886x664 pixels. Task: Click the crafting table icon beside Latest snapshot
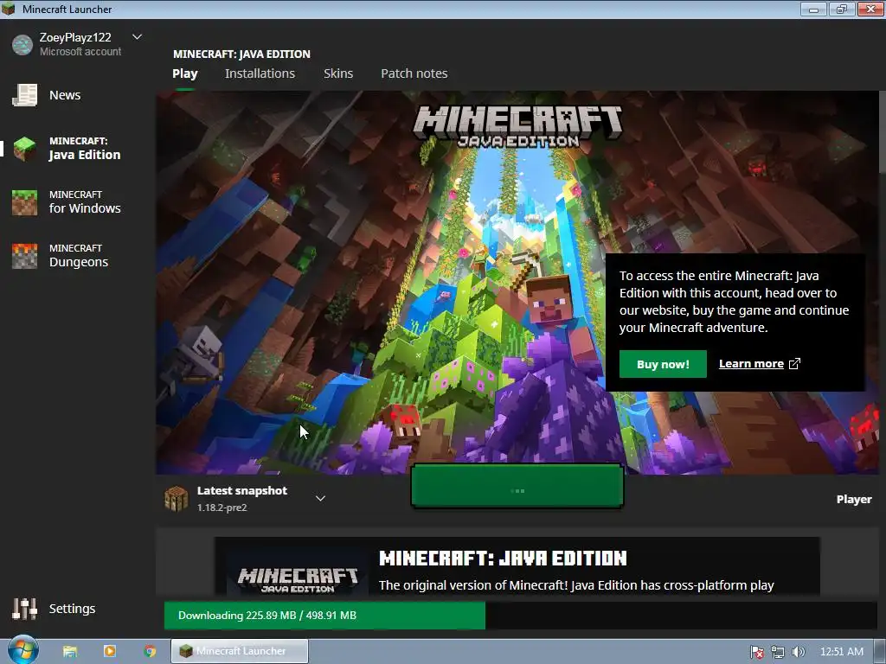tap(177, 499)
